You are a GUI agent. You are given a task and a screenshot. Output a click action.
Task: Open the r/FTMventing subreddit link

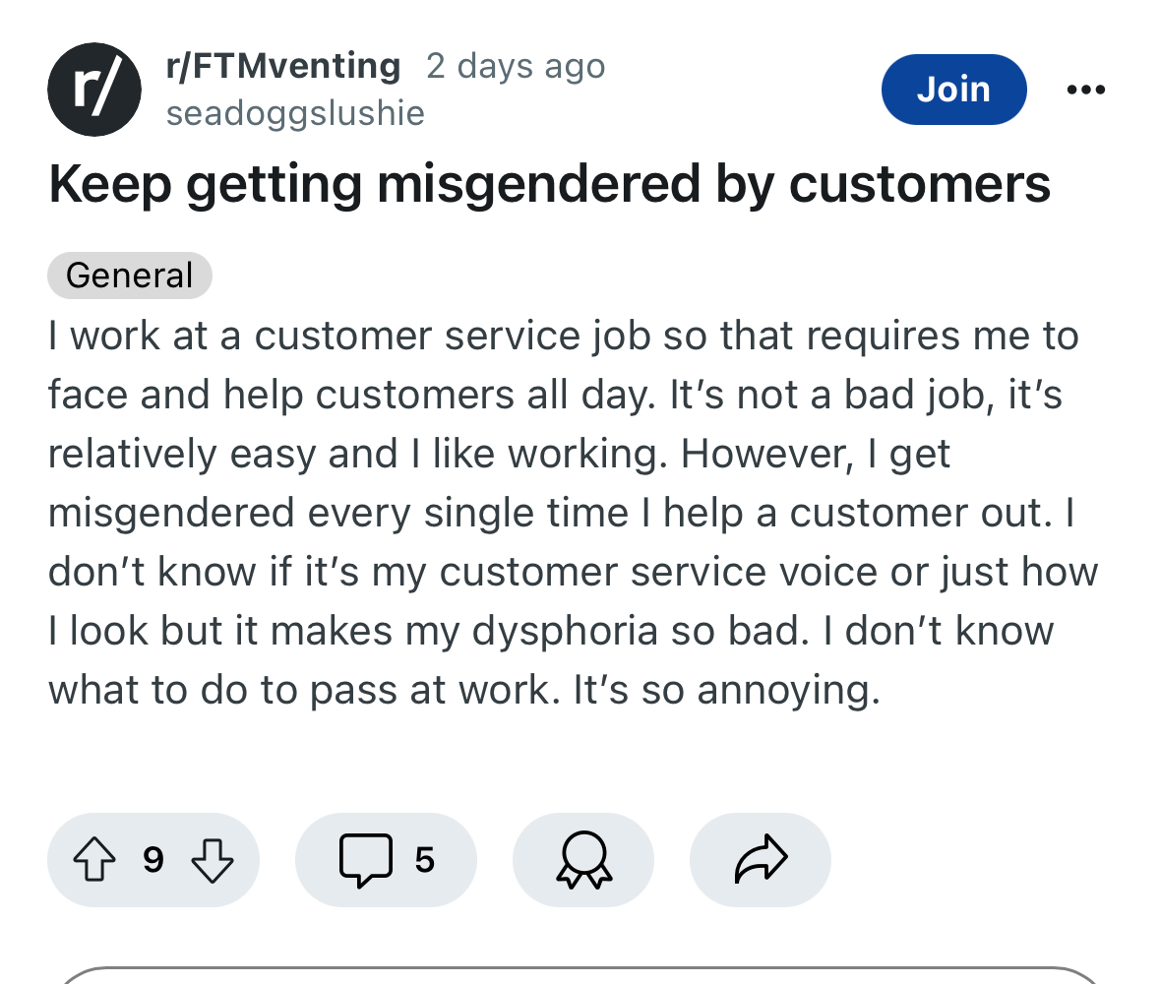[x=283, y=66]
